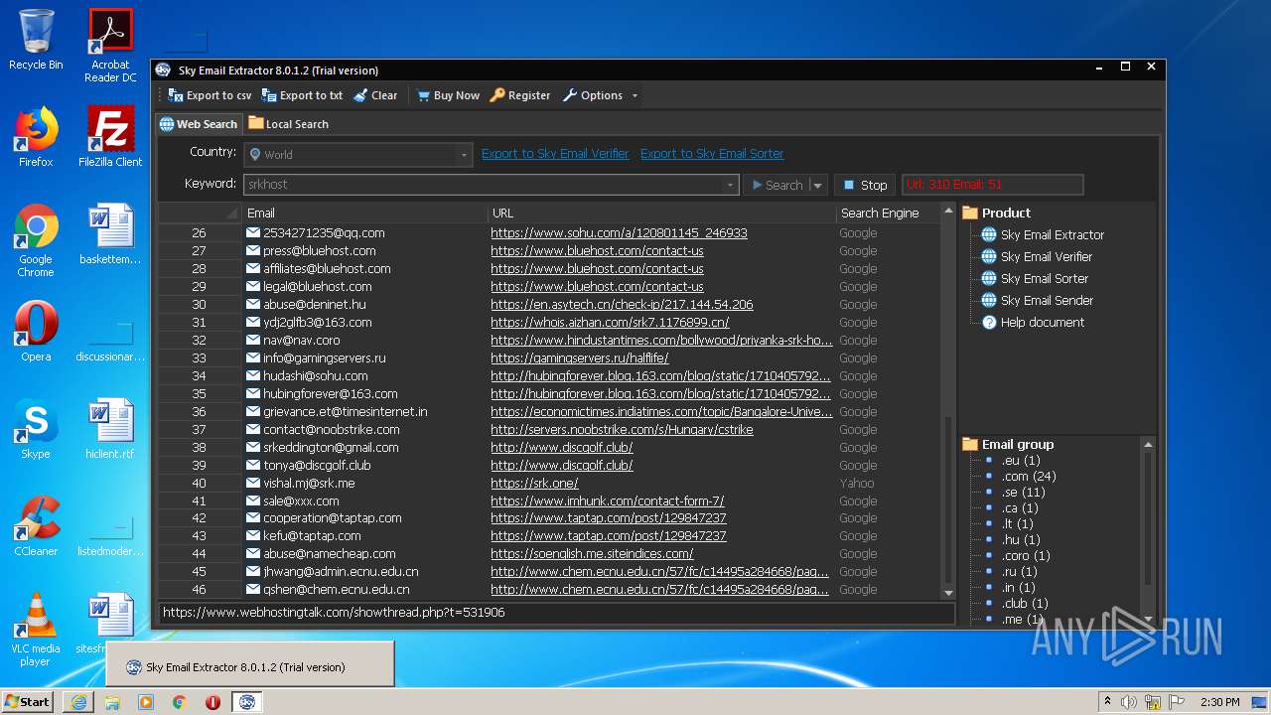
Task: Open Skype desktop shortcut
Action: 36,429
